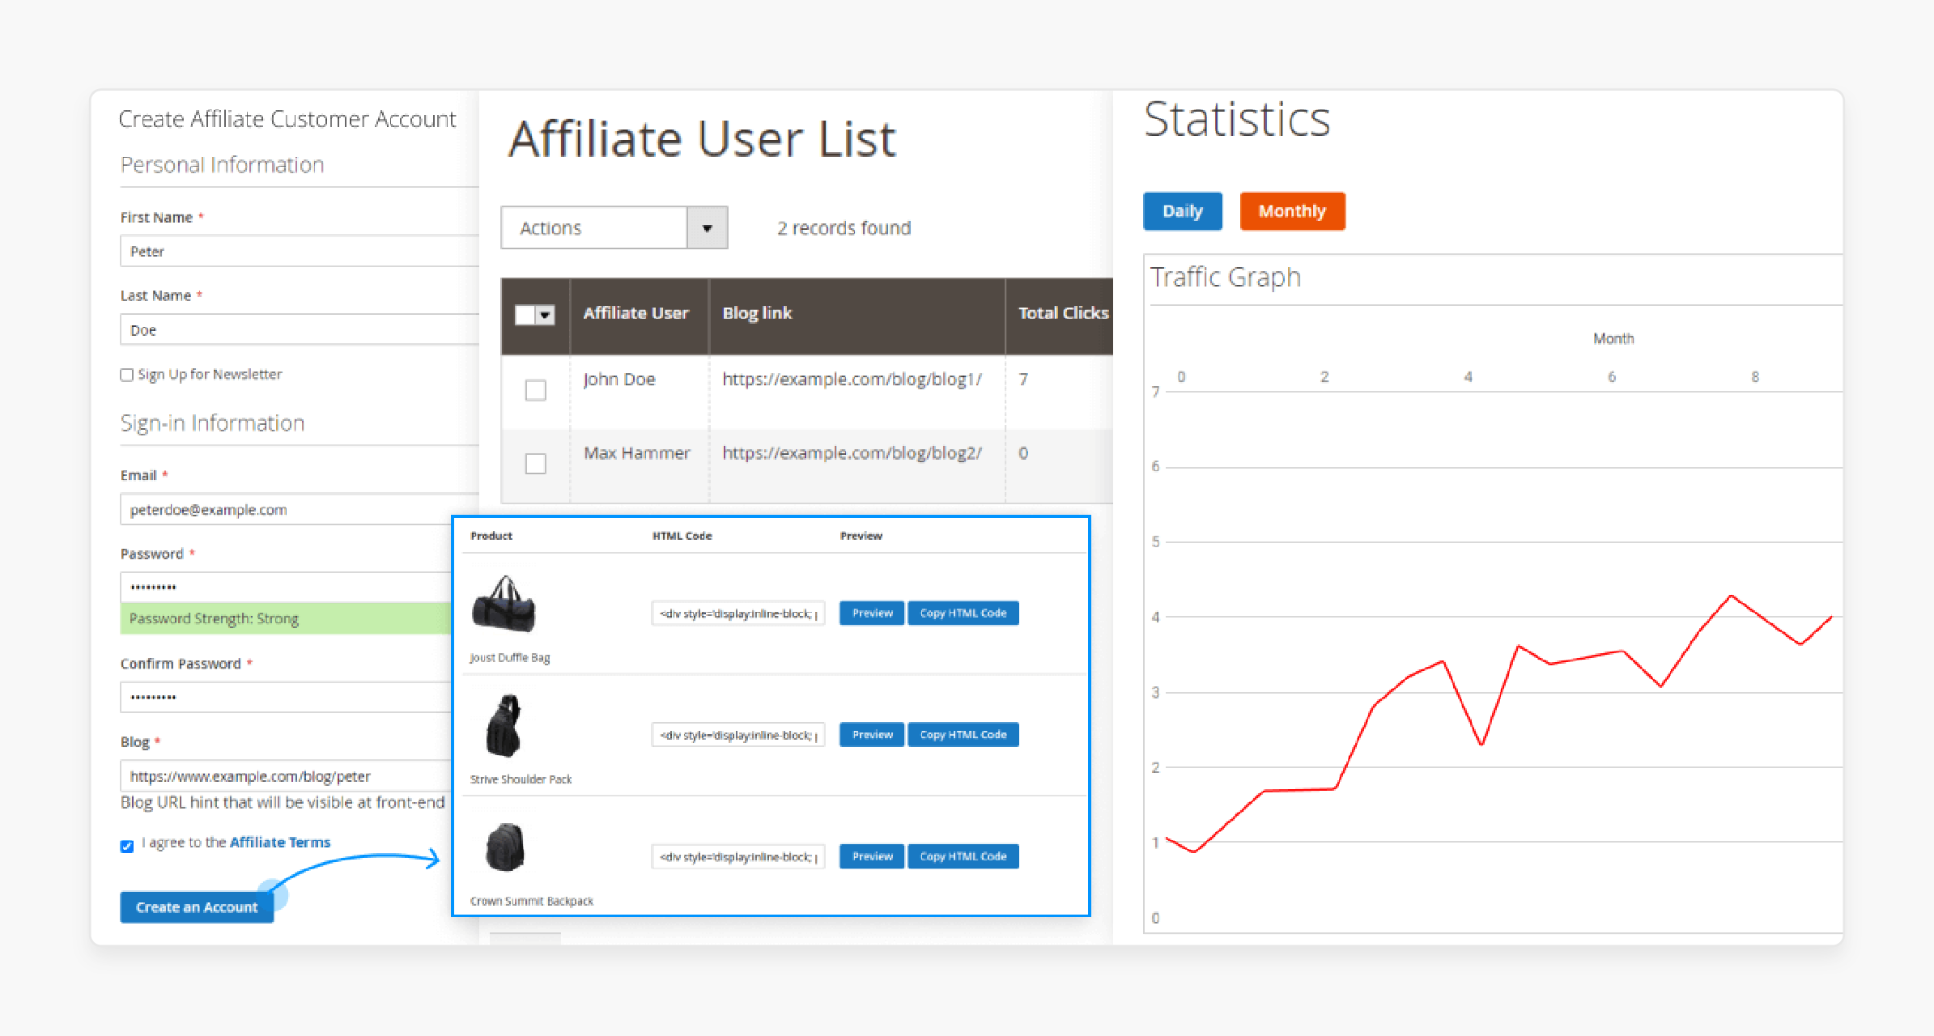The image size is (1934, 1036).
Task: Click the Preview icon for Strive Shoulder Pack
Action: [869, 734]
